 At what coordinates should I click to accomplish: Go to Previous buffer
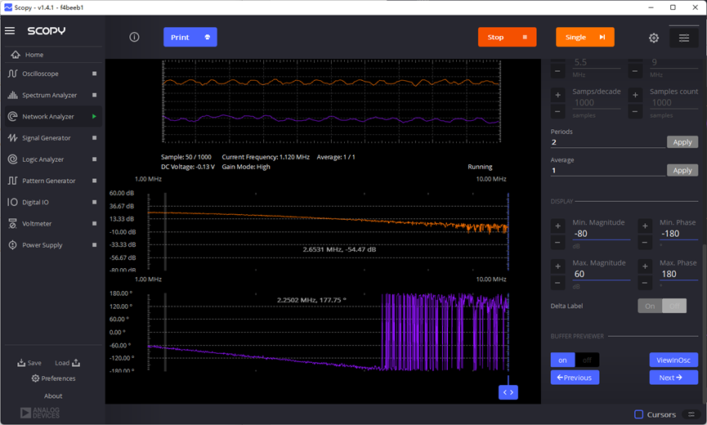click(575, 378)
